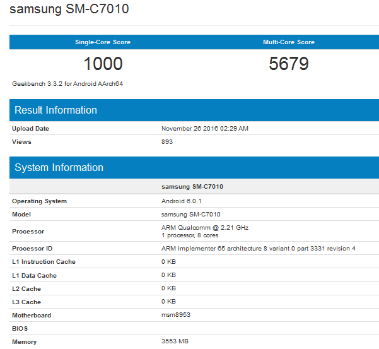Viewport: 379px width, 349px height.
Task: Select the 1 processor, 8 cores text
Action: (190, 235)
